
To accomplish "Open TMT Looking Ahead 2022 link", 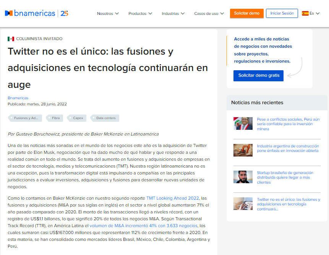I will point(172,198).
